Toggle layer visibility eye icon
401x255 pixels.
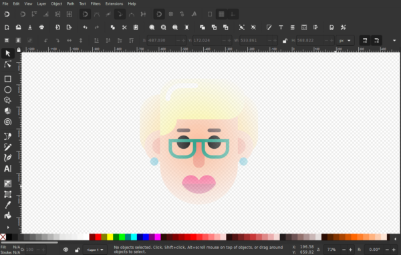click(x=65, y=250)
